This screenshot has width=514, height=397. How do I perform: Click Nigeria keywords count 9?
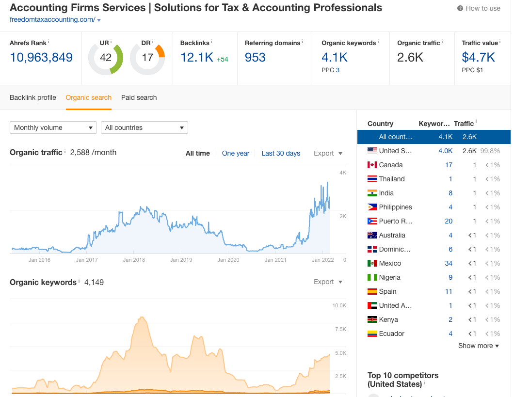click(x=450, y=277)
